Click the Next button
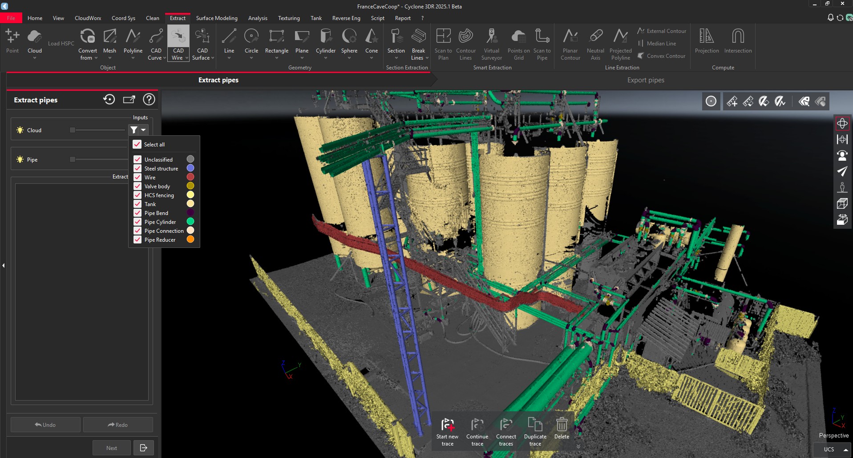853x458 pixels. pos(111,447)
